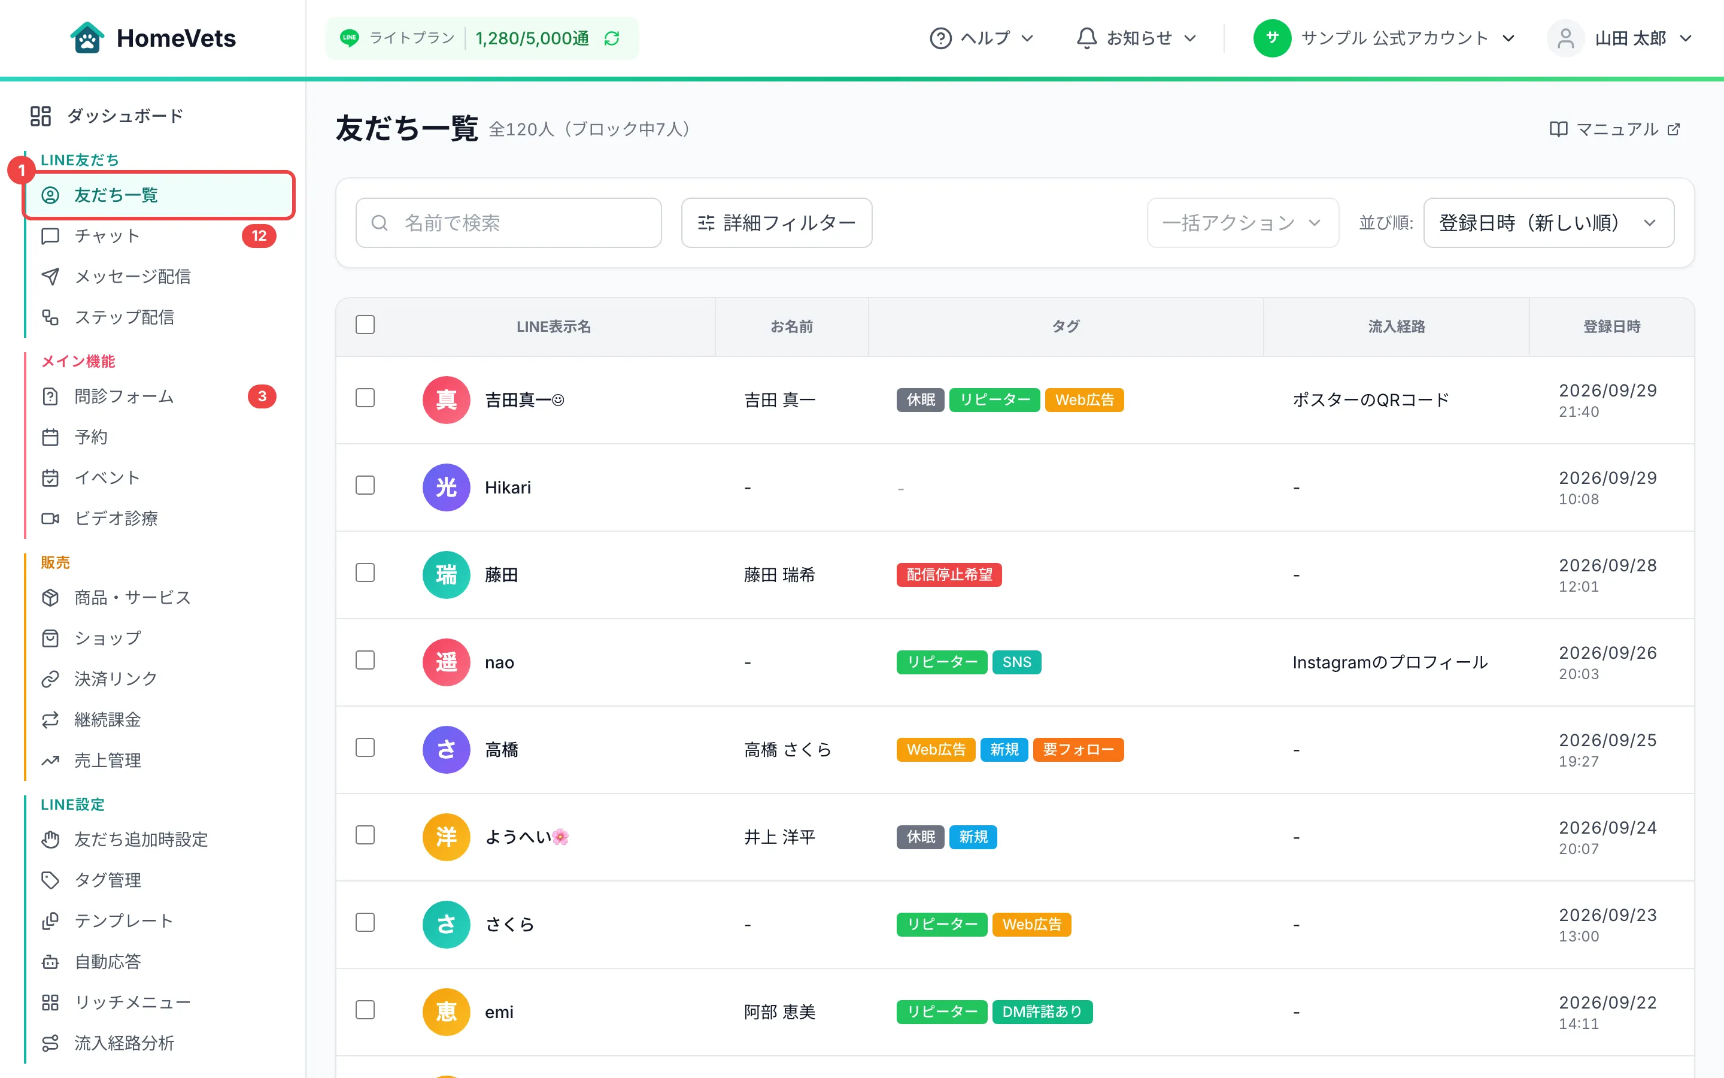Open the お知らせ dropdown menu

[1136, 38]
